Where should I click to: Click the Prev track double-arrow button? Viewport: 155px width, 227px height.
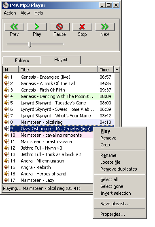tap(14, 27)
